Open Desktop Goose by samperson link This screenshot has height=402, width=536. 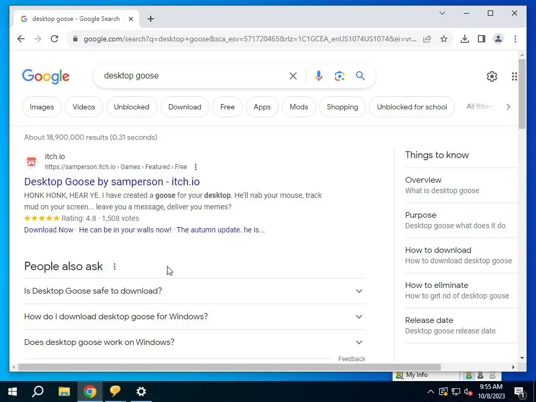(x=112, y=182)
